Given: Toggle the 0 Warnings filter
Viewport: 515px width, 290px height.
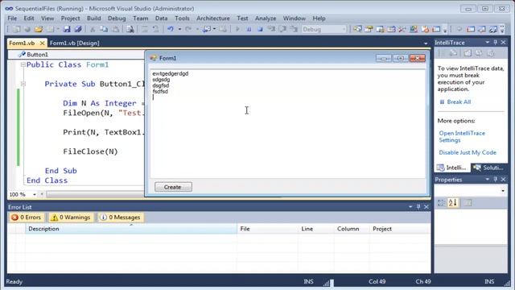Looking at the screenshot, I should coord(71,217).
